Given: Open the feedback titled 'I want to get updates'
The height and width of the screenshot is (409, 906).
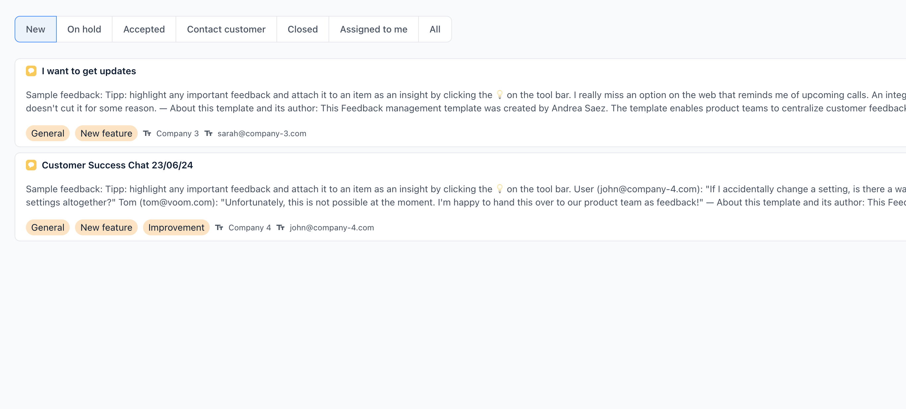Looking at the screenshot, I should 89,71.
